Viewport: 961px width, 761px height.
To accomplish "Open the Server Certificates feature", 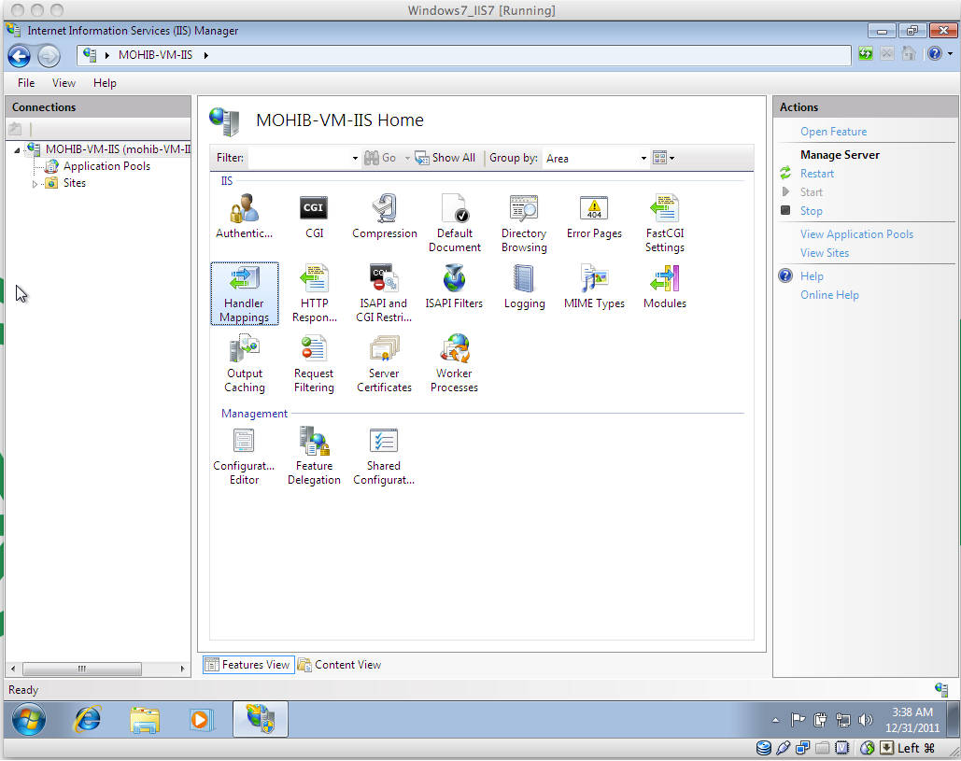I will tap(384, 348).
